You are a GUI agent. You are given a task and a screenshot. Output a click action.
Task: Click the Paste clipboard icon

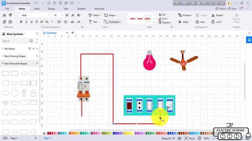tap(10, 22)
